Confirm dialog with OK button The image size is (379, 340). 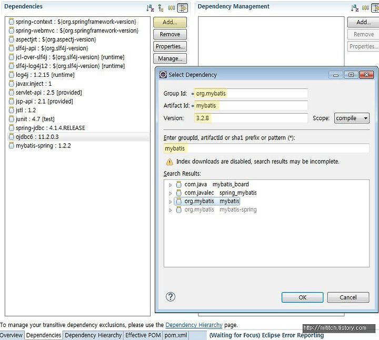click(302, 297)
